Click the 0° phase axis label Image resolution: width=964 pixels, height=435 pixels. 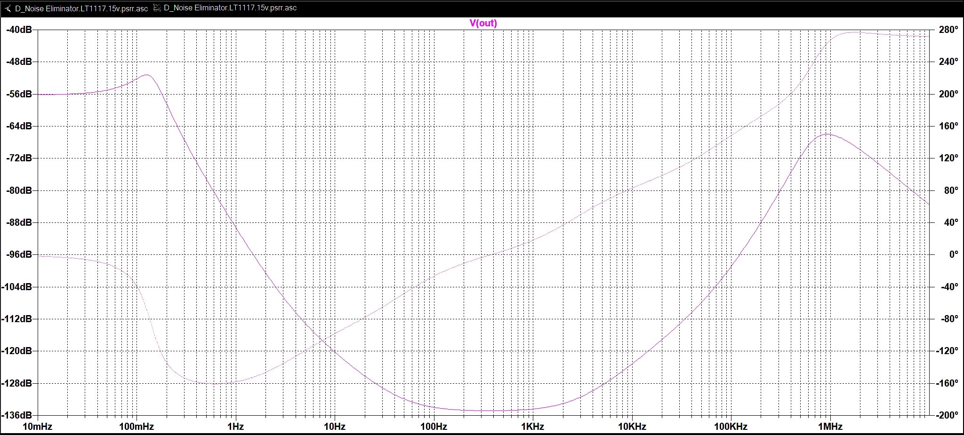coord(954,254)
